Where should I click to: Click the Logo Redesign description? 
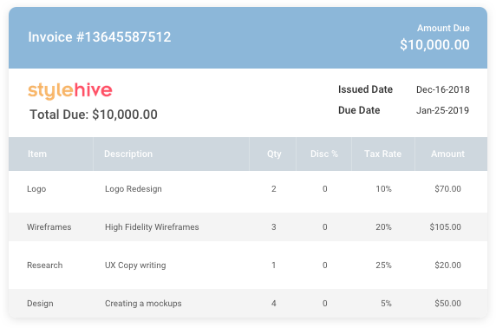coord(134,189)
